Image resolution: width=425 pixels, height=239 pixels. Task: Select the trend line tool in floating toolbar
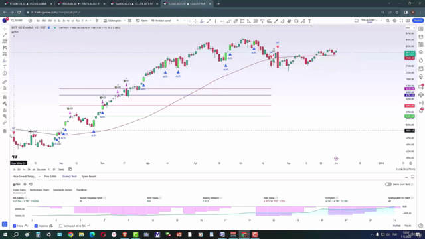209,21
